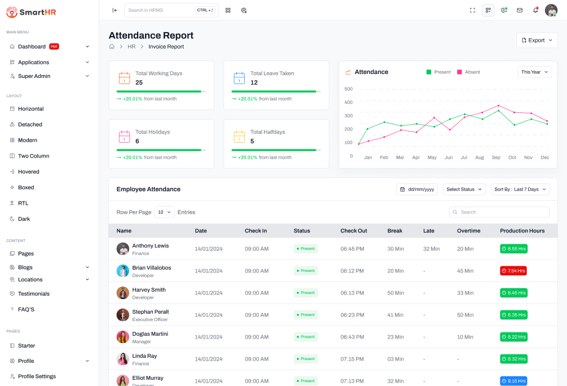Image resolution: width=567 pixels, height=386 pixels.
Task: Click the employee attendance Search field
Action: point(499,212)
